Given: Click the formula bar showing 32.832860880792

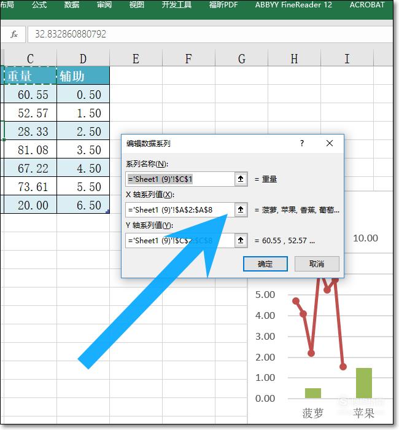Looking at the screenshot, I should click(210, 34).
